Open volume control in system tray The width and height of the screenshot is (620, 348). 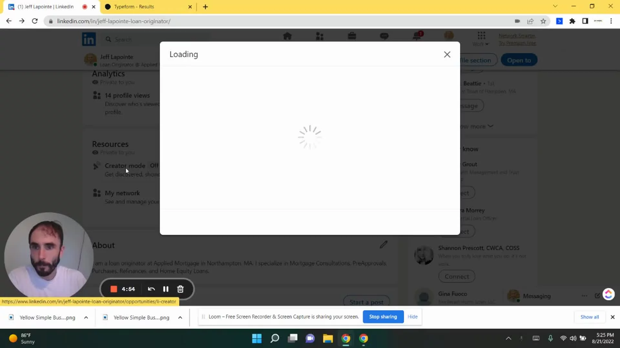pyautogui.click(x=573, y=338)
